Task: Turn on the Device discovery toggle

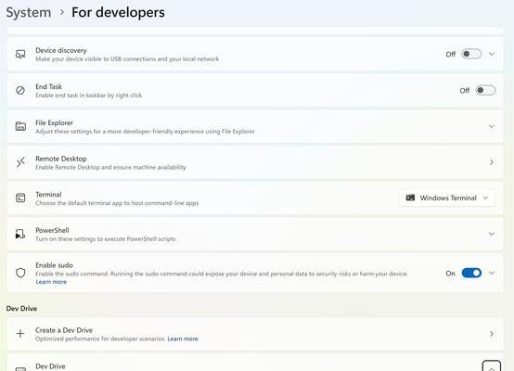Action: 471,54
